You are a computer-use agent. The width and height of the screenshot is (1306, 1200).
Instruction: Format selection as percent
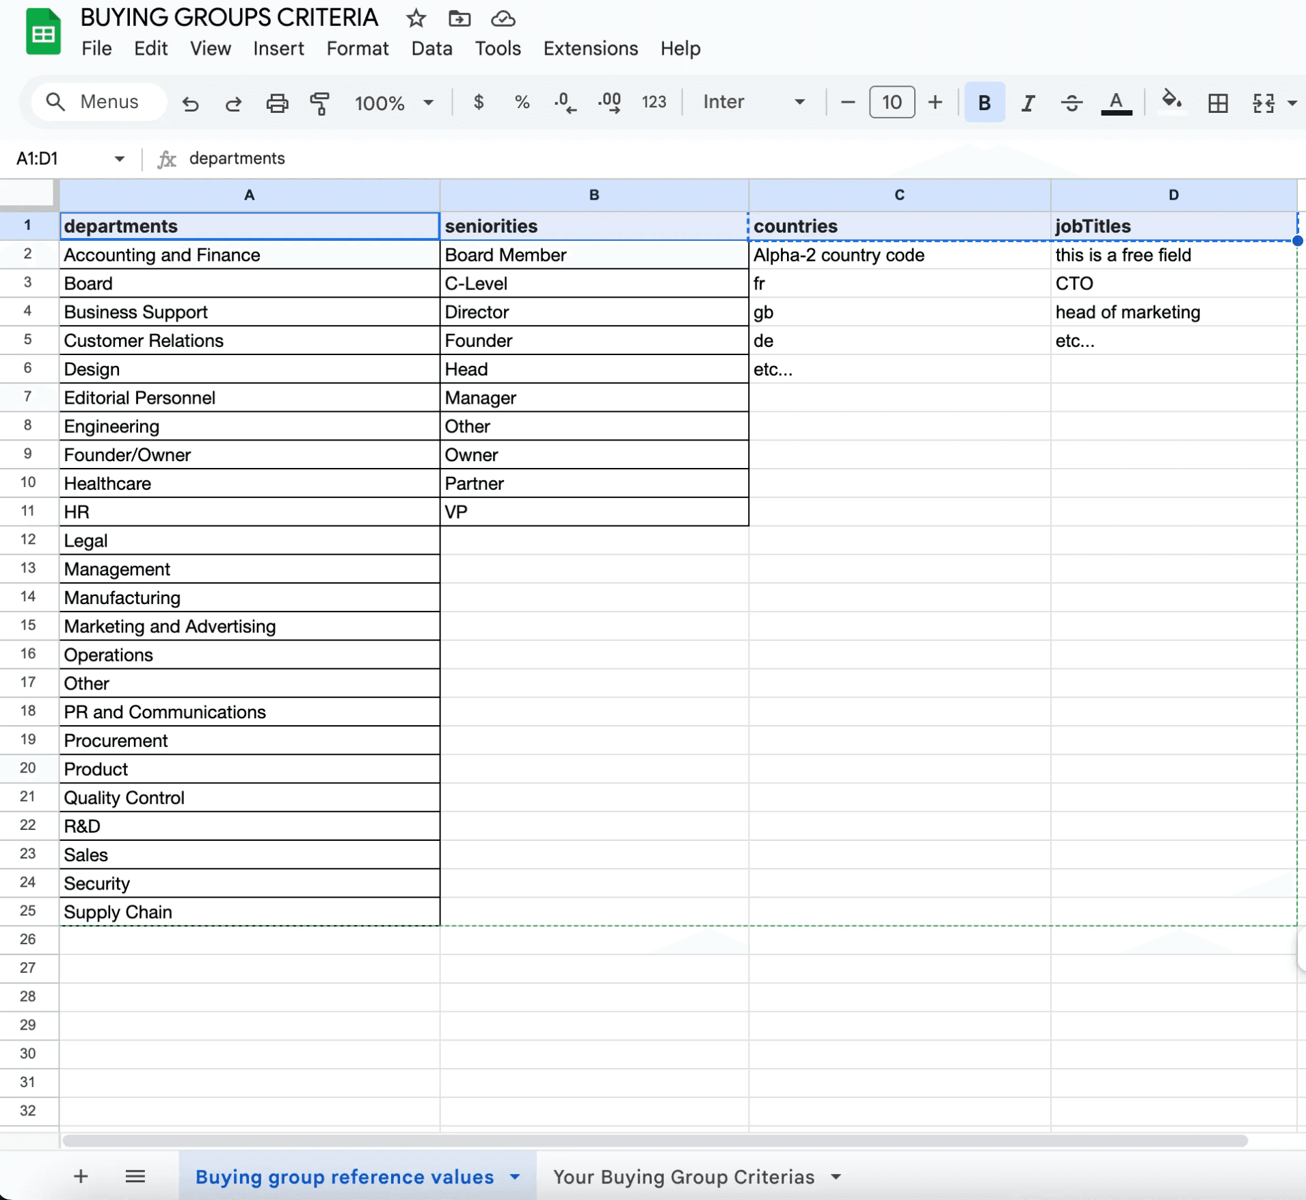[522, 102]
